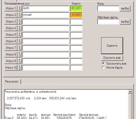Click the empty hand field for Игрок 8
136x119 pixels.
[46, 54]
